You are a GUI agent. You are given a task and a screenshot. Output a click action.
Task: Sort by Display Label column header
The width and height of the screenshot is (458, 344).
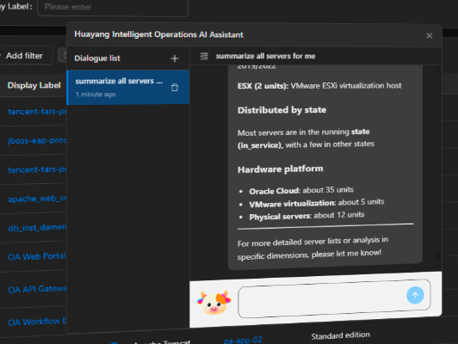(x=34, y=85)
